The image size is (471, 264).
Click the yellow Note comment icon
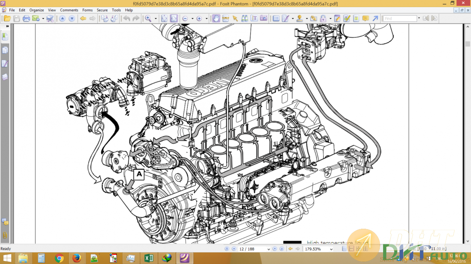[x=366, y=19]
